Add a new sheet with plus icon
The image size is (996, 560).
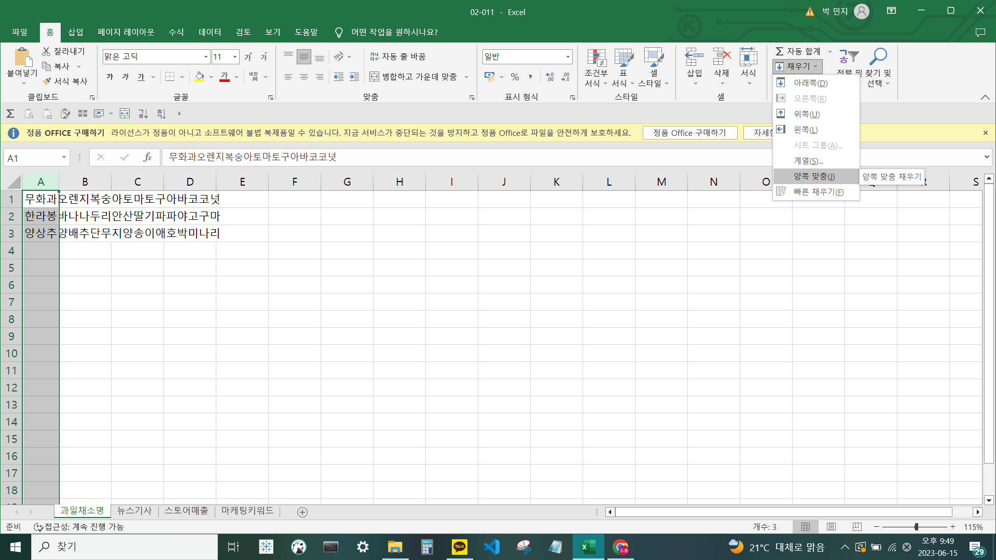[302, 512]
